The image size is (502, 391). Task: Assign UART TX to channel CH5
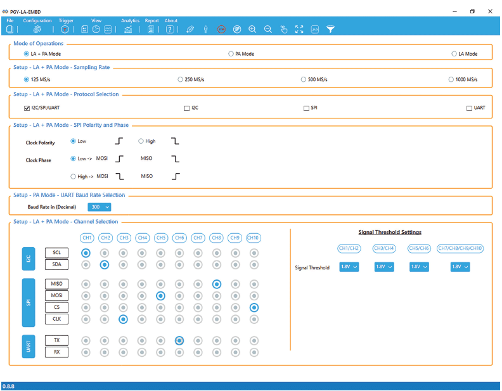pyautogui.click(x=161, y=341)
